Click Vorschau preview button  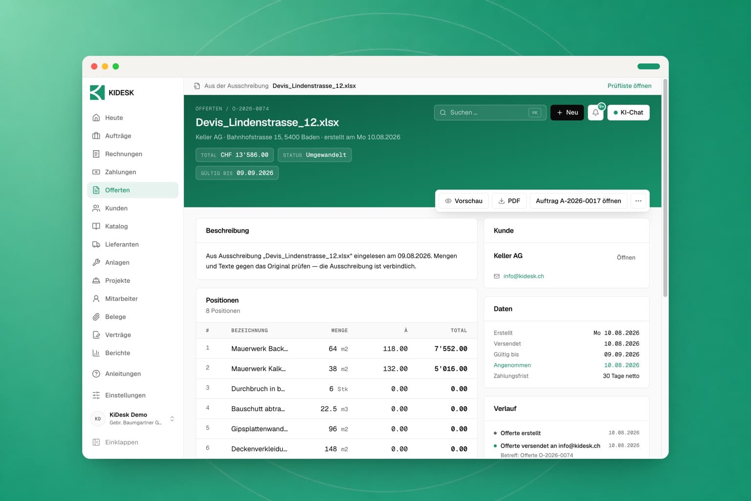click(464, 201)
